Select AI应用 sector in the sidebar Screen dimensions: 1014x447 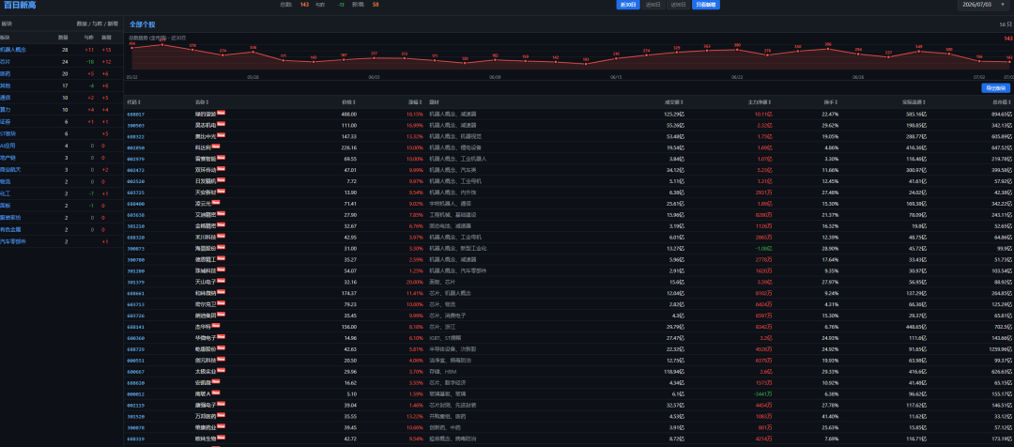click(8, 145)
